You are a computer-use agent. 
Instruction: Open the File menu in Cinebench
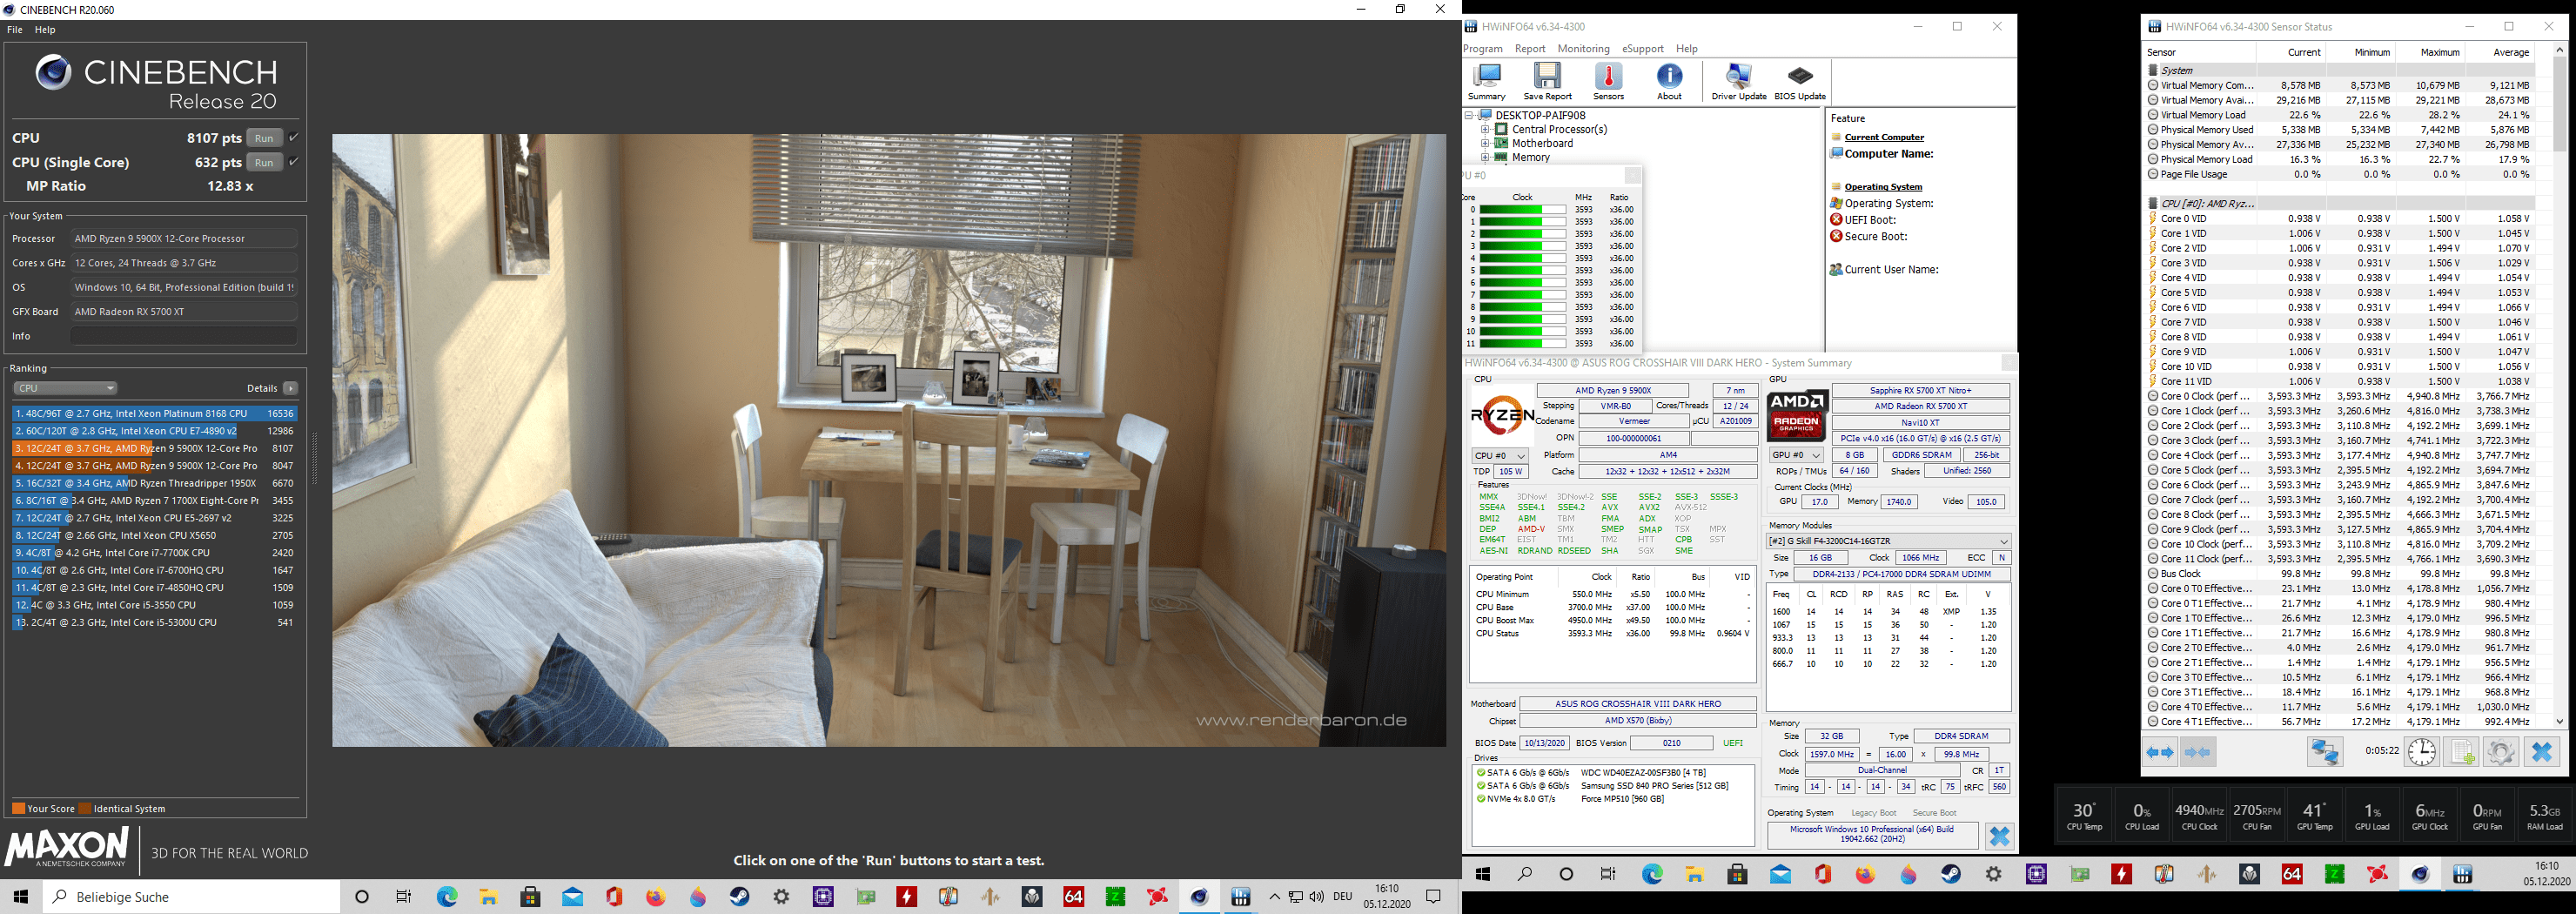15,30
